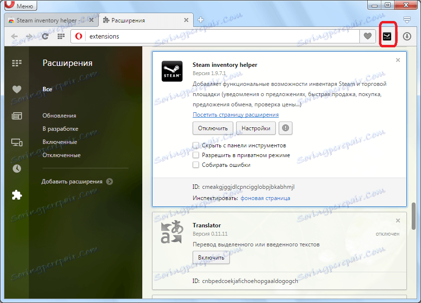The height and width of the screenshot is (303, 421).
Task: Select the Включенные filter
Action: pyautogui.click(x=60, y=142)
